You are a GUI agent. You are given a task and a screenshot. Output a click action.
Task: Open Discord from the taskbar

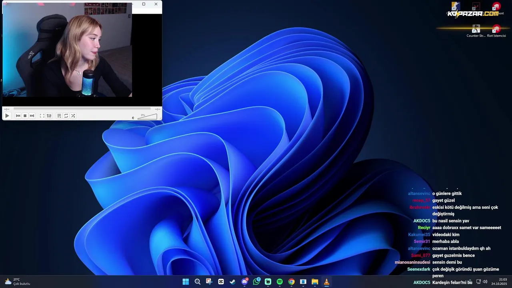click(244, 282)
